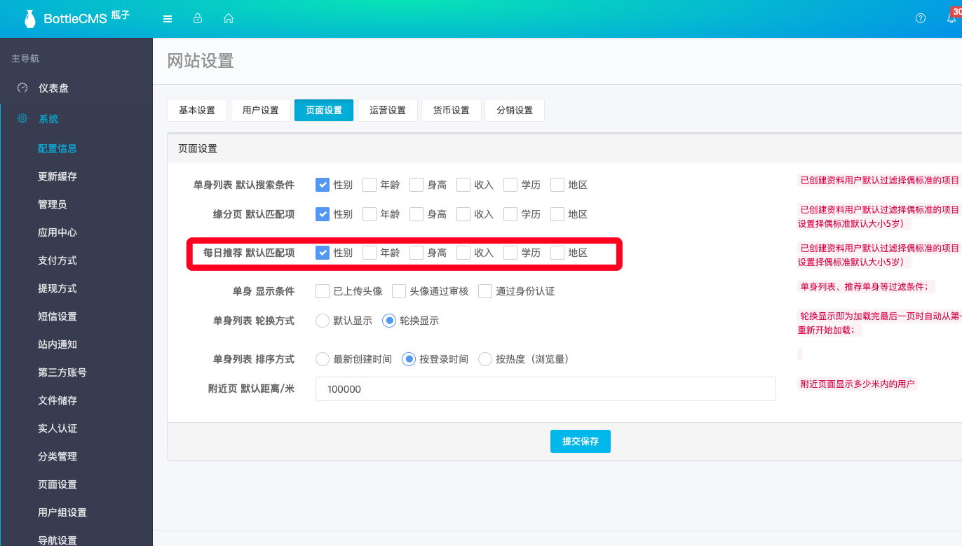
Task: Check 地区 in 缘分页 默认匹配项 row
Action: click(557, 214)
